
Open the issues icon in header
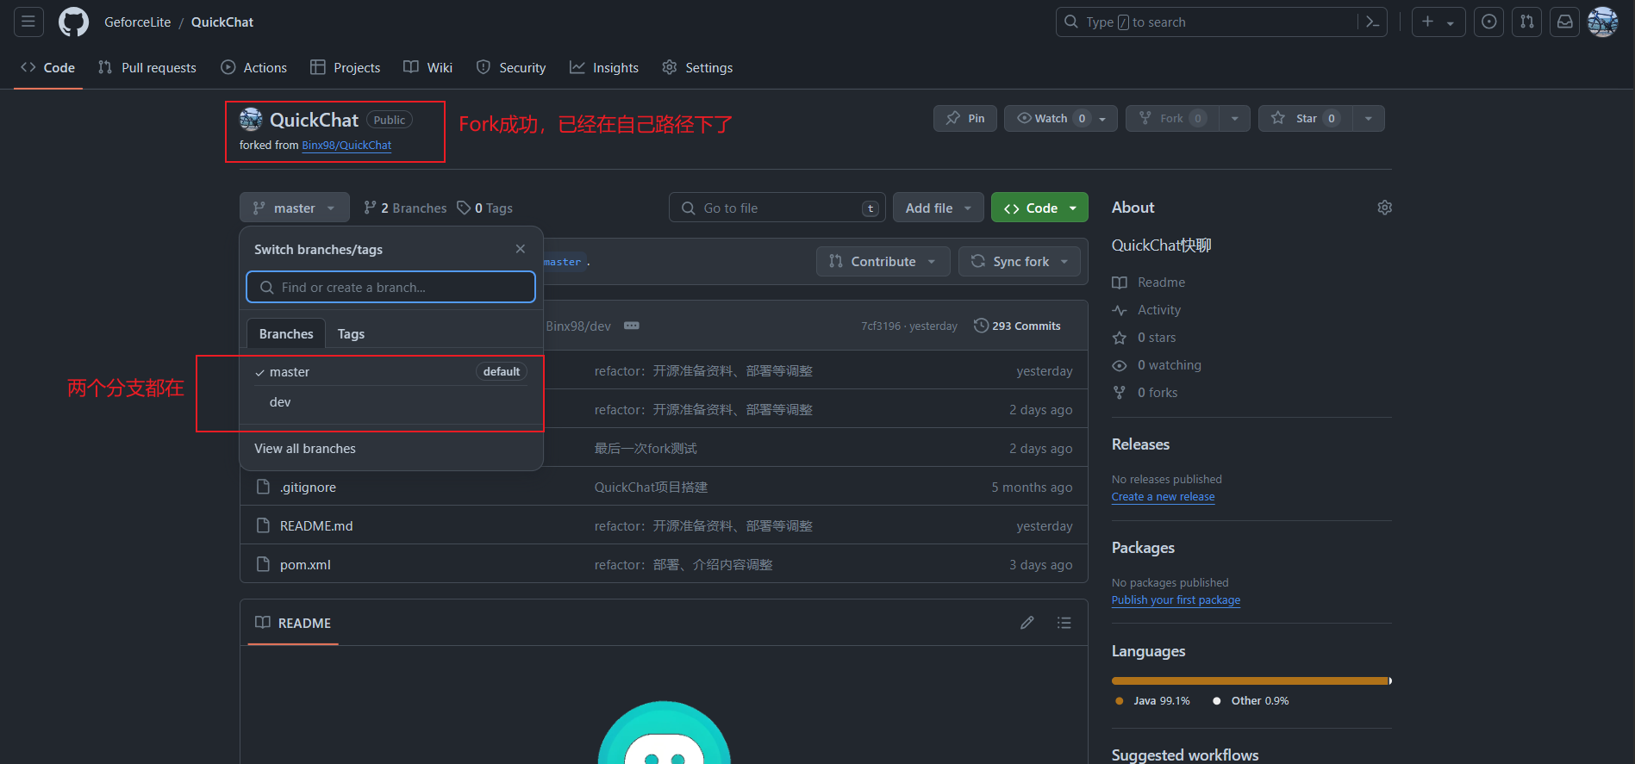[1489, 22]
